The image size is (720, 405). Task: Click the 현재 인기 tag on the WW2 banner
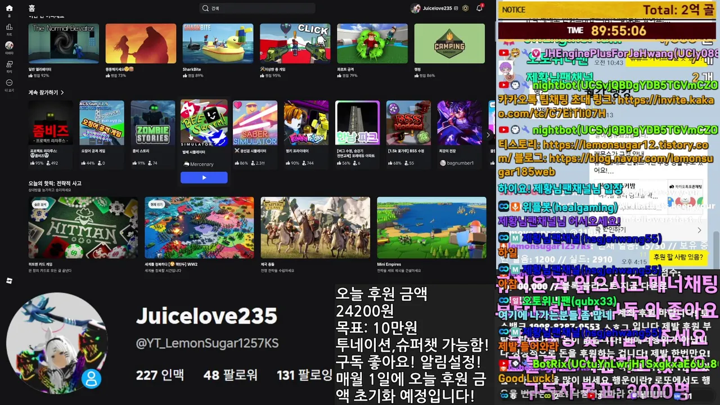tap(156, 205)
